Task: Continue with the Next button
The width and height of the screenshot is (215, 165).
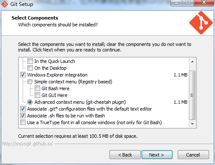Action: pos(157,155)
